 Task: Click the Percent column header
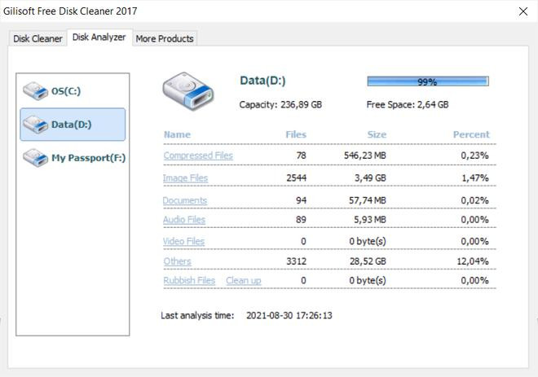pyautogui.click(x=471, y=134)
